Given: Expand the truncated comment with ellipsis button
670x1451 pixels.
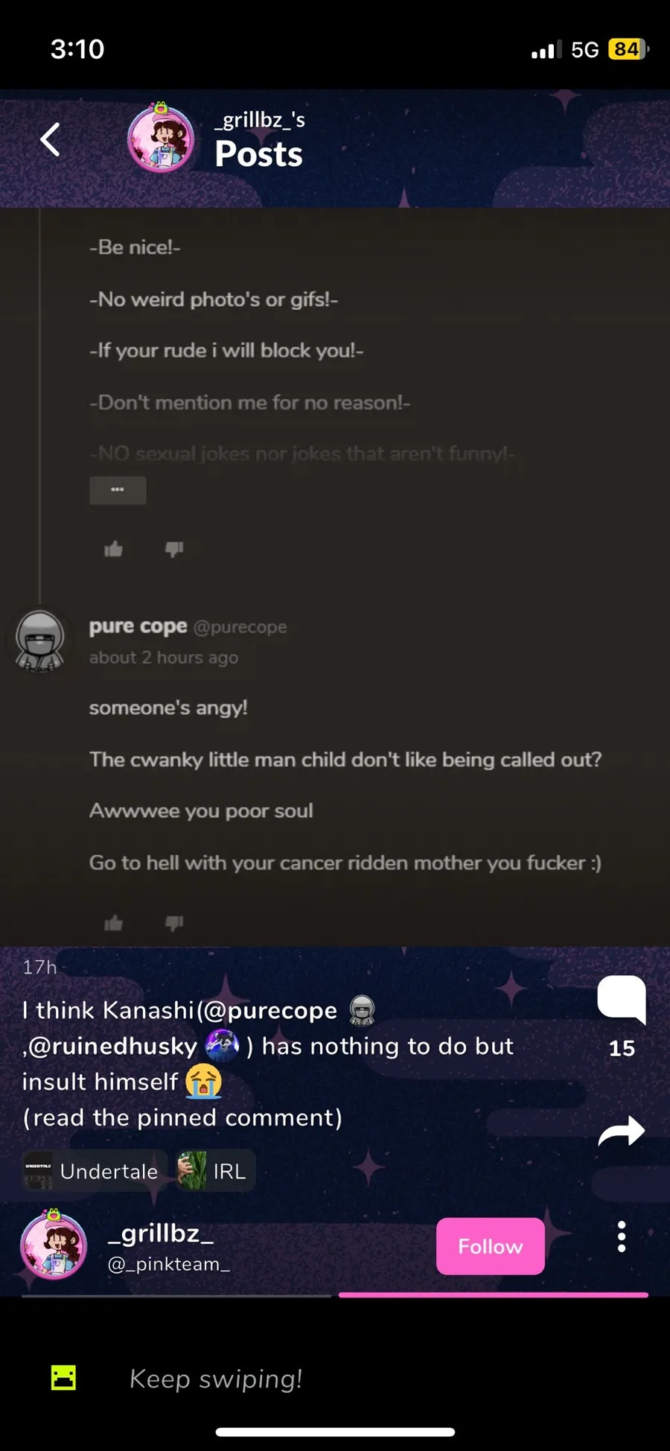Looking at the screenshot, I should point(118,490).
